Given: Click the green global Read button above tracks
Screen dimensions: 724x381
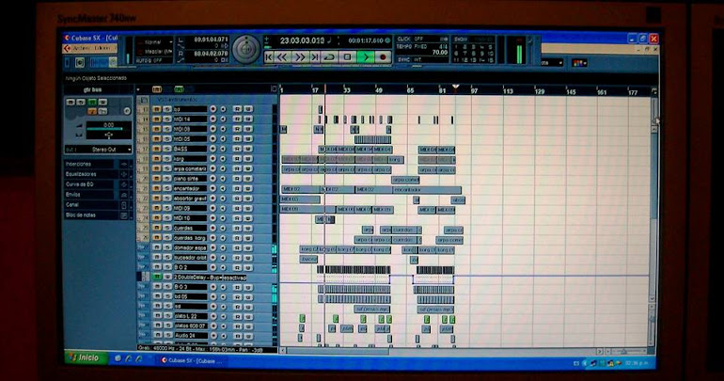Looking at the screenshot, I should coord(179,89).
